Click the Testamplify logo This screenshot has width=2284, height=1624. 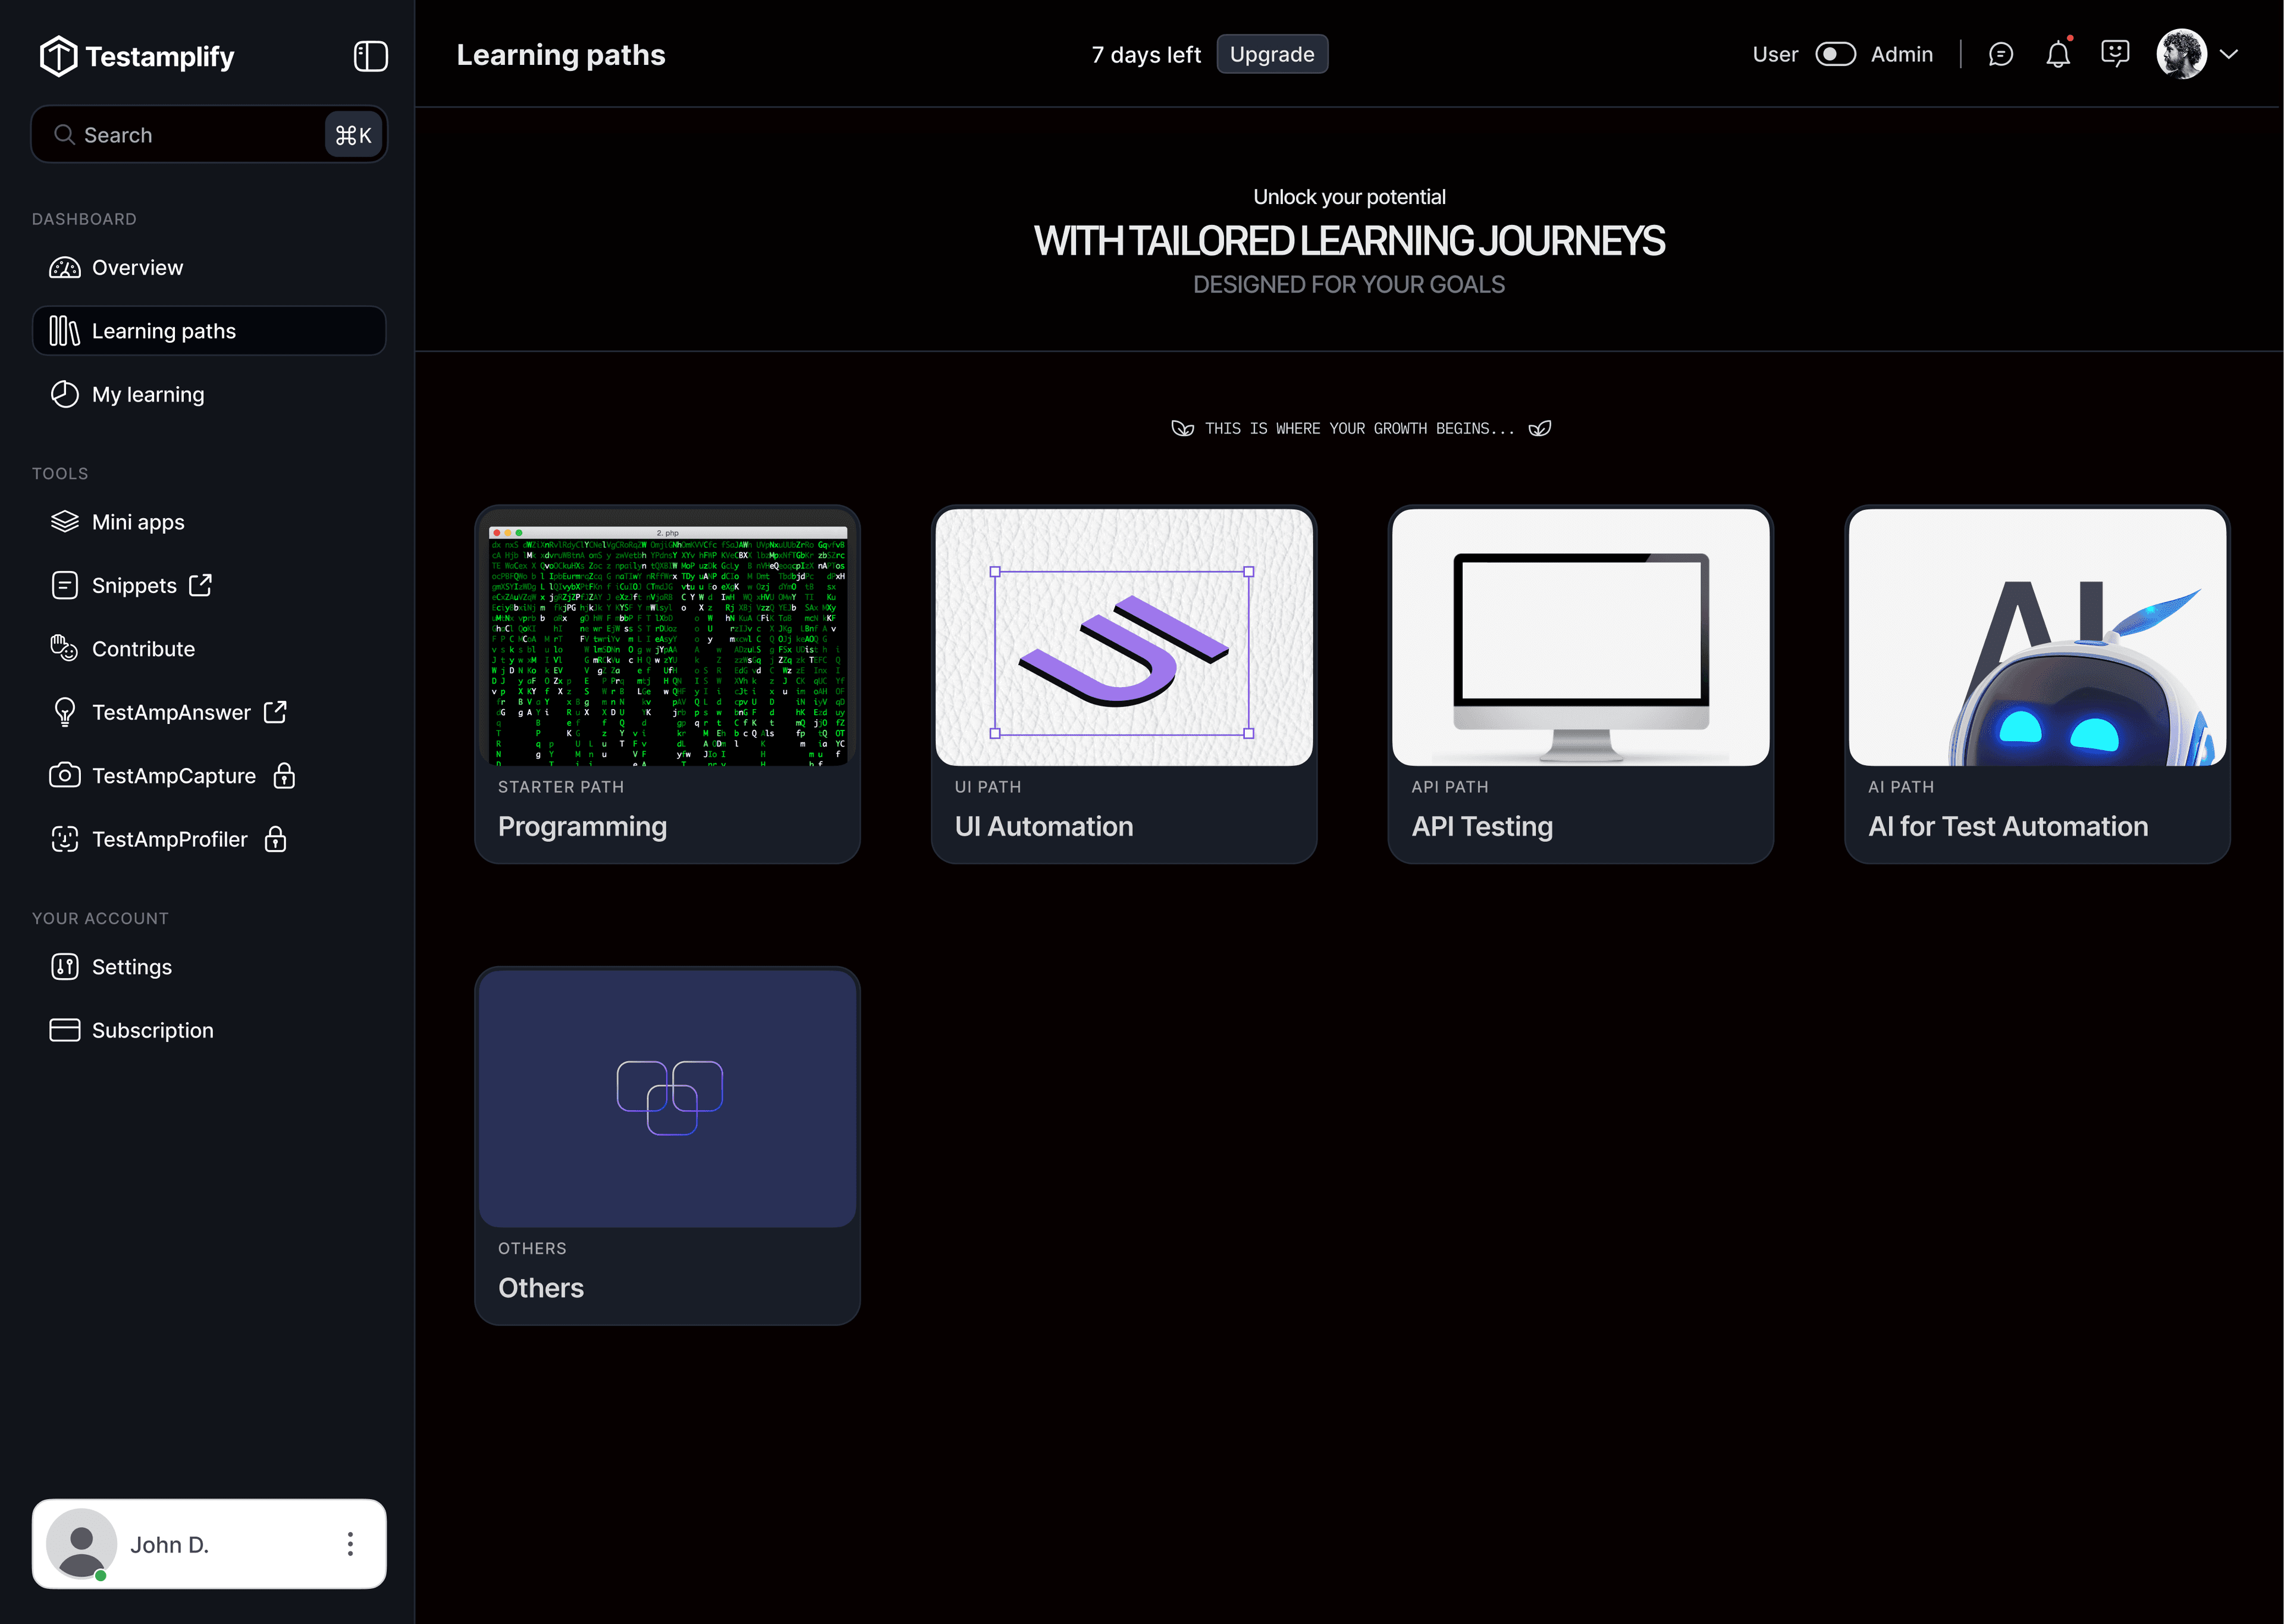137,56
